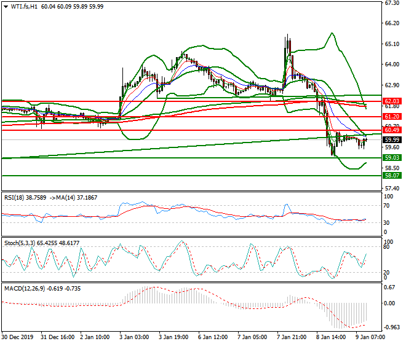Click the MACD scale value -0.963

(391, 327)
